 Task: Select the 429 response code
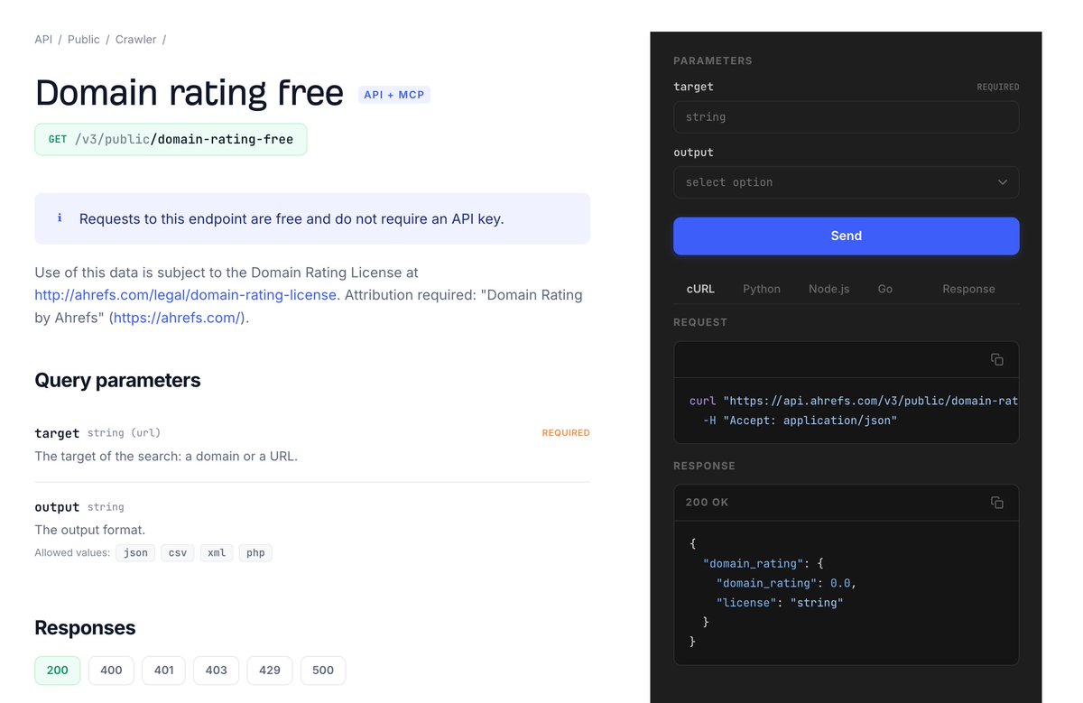click(270, 671)
